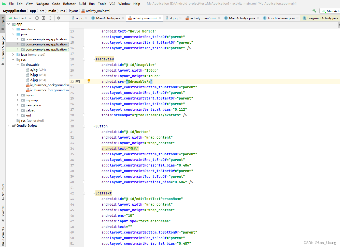The image size is (340, 247).
Task: Open the VCS menu
Action: 112,4
